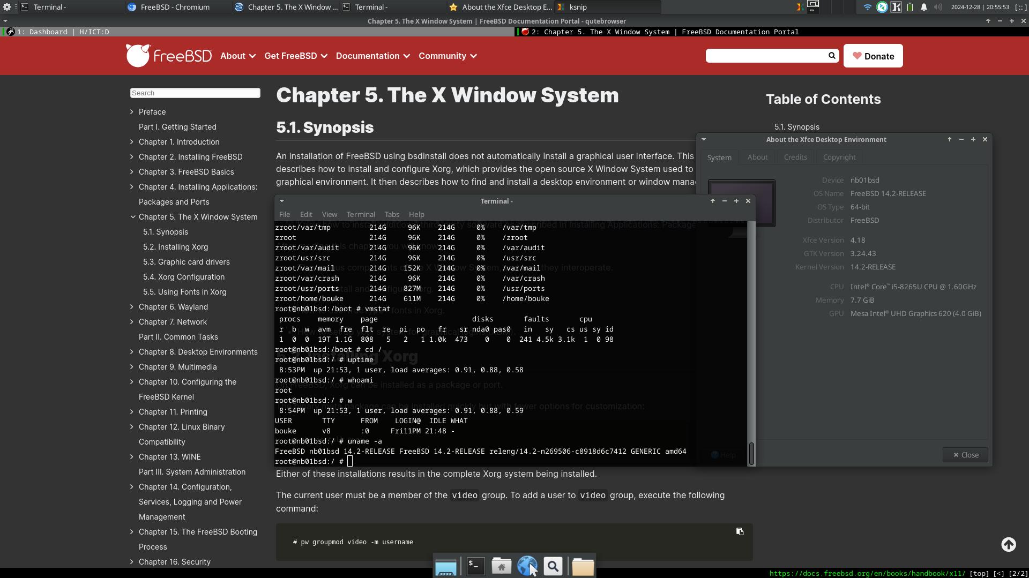Image resolution: width=1029 pixels, height=578 pixels.
Task: Select qutebrowser tab 2: Chapter 5
Action: pos(772,32)
